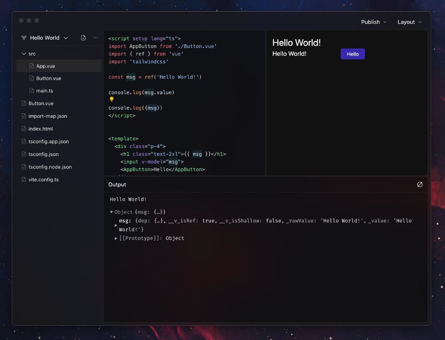Click the 'Hello World!' log line in Output
Image resolution: width=445 pixels, height=340 pixels.
[x=128, y=199]
